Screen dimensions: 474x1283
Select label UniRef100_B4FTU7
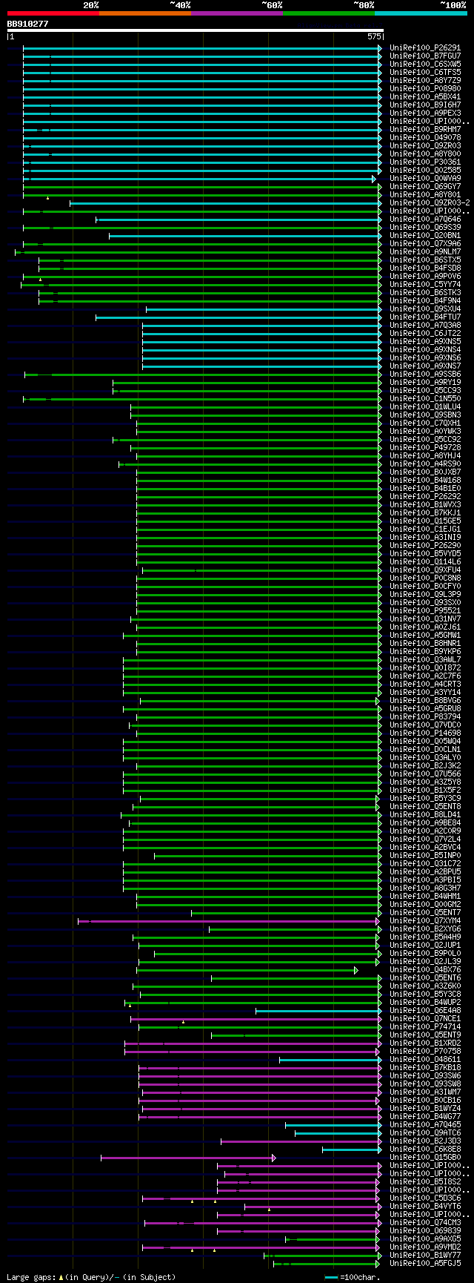click(x=425, y=317)
